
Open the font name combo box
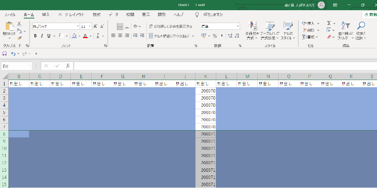(55, 26)
